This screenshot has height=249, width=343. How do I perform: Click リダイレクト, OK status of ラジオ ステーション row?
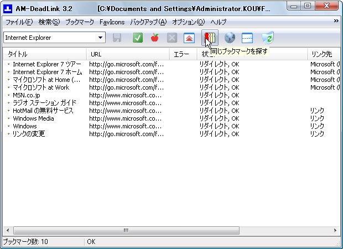click(220, 103)
